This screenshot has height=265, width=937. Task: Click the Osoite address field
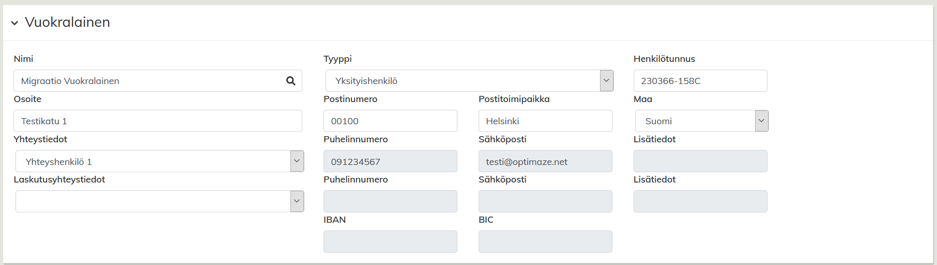[158, 121]
